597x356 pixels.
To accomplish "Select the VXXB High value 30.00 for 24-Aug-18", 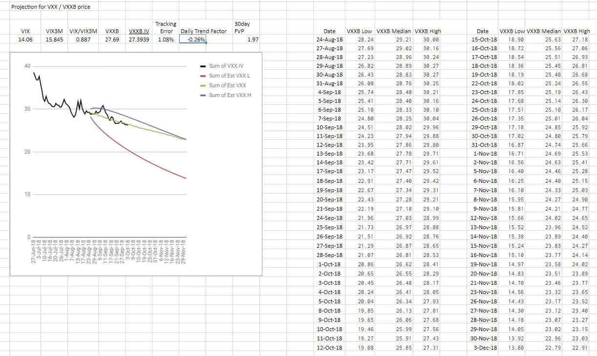I will tap(431, 40).
